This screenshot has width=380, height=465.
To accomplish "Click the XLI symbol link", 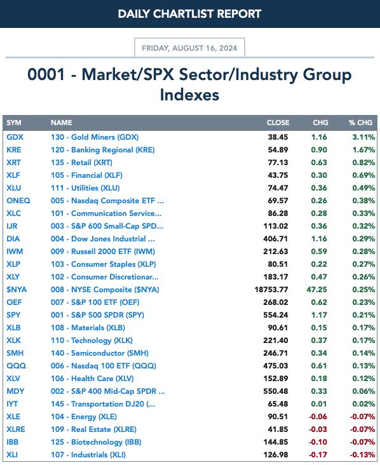I will [12, 455].
